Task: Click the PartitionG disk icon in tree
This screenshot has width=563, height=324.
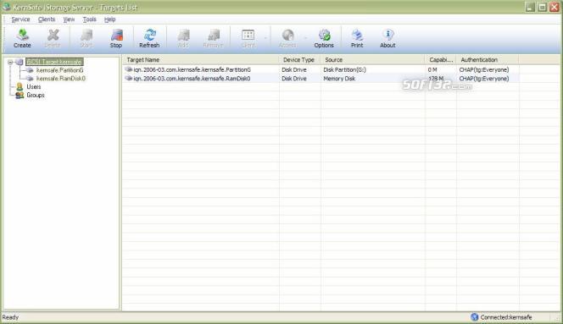Action: coord(30,70)
